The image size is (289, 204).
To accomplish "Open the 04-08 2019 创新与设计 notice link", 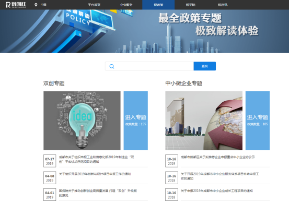I will [95, 174].
